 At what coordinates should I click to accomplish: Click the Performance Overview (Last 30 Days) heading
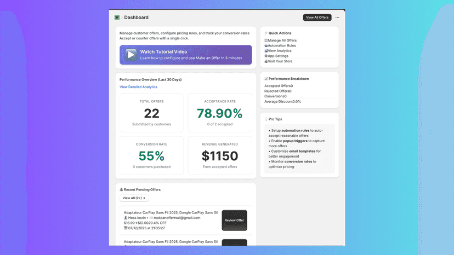151,79
